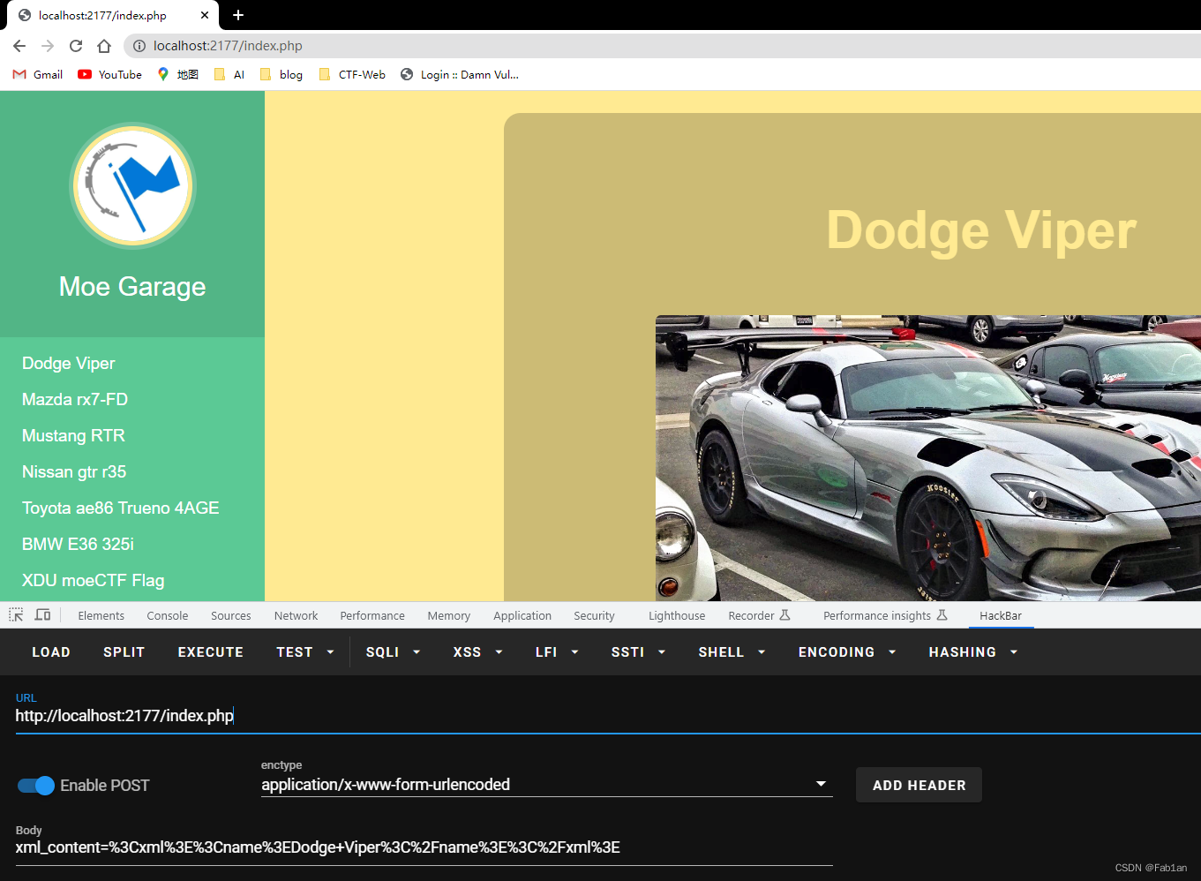1201x881 pixels.
Task: Disable the Enable POST switch
Action: pos(36,786)
